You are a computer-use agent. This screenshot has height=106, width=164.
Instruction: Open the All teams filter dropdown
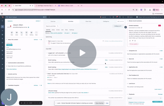click(75, 33)
